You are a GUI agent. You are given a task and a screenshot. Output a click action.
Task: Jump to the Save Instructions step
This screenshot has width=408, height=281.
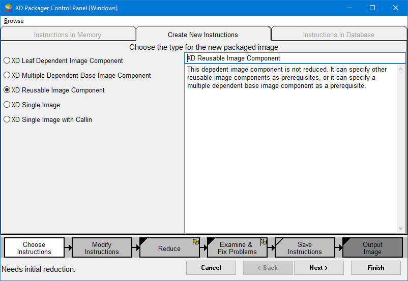[x=305, y=248]
